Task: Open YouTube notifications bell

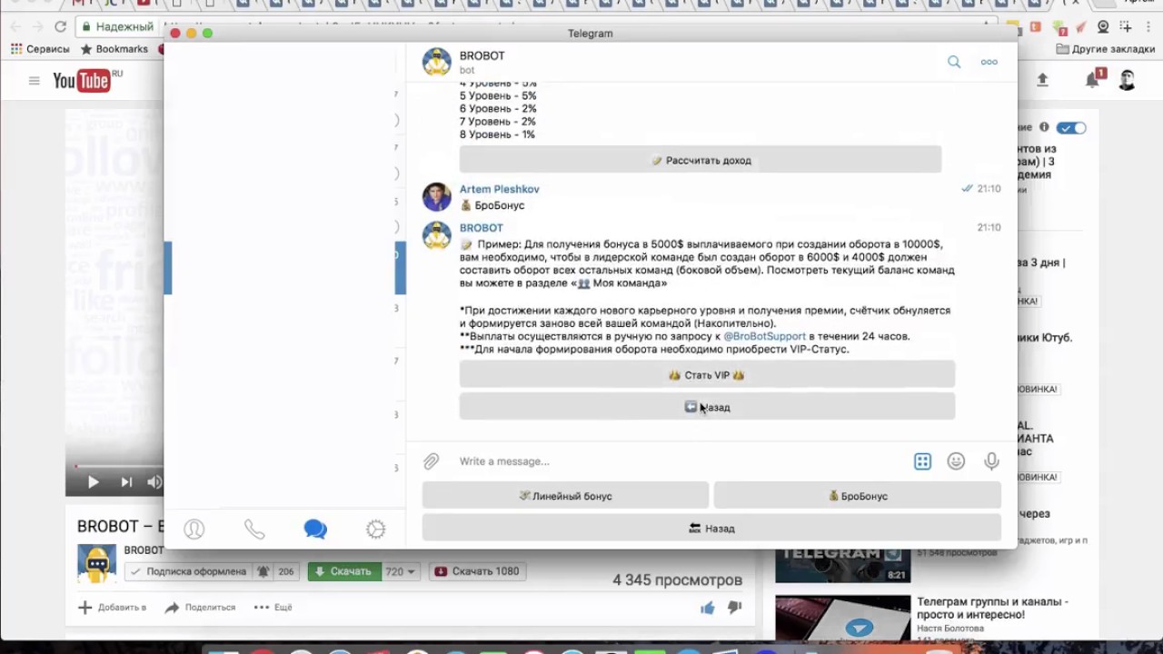Action: pos(1093,80)
